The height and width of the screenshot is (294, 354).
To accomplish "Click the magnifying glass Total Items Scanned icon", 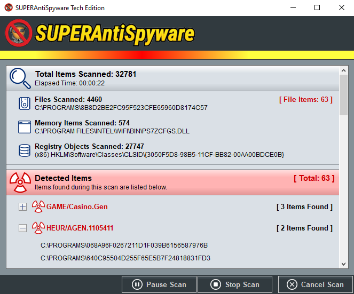I will [x=20, y=78].
